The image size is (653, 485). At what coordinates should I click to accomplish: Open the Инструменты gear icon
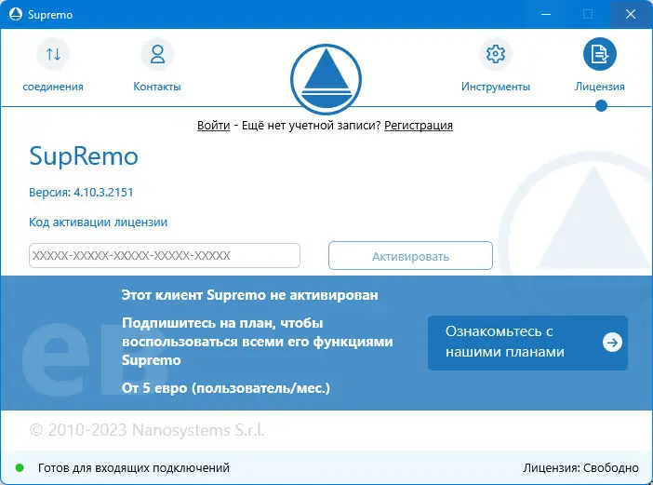(x=496, y=54)
